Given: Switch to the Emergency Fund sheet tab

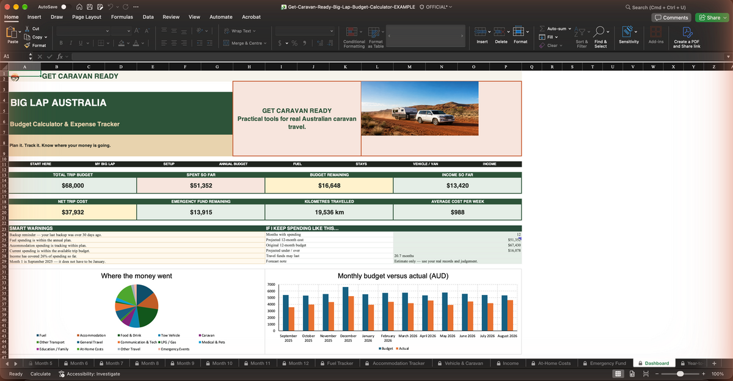Looking at the screenshot, I should tap(604, 363).
